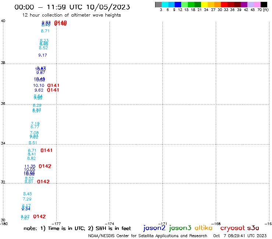This screenshot has height=239, width=272.
Task: Click the s3a satellite legend label
Action: click(x=253, y=228)
